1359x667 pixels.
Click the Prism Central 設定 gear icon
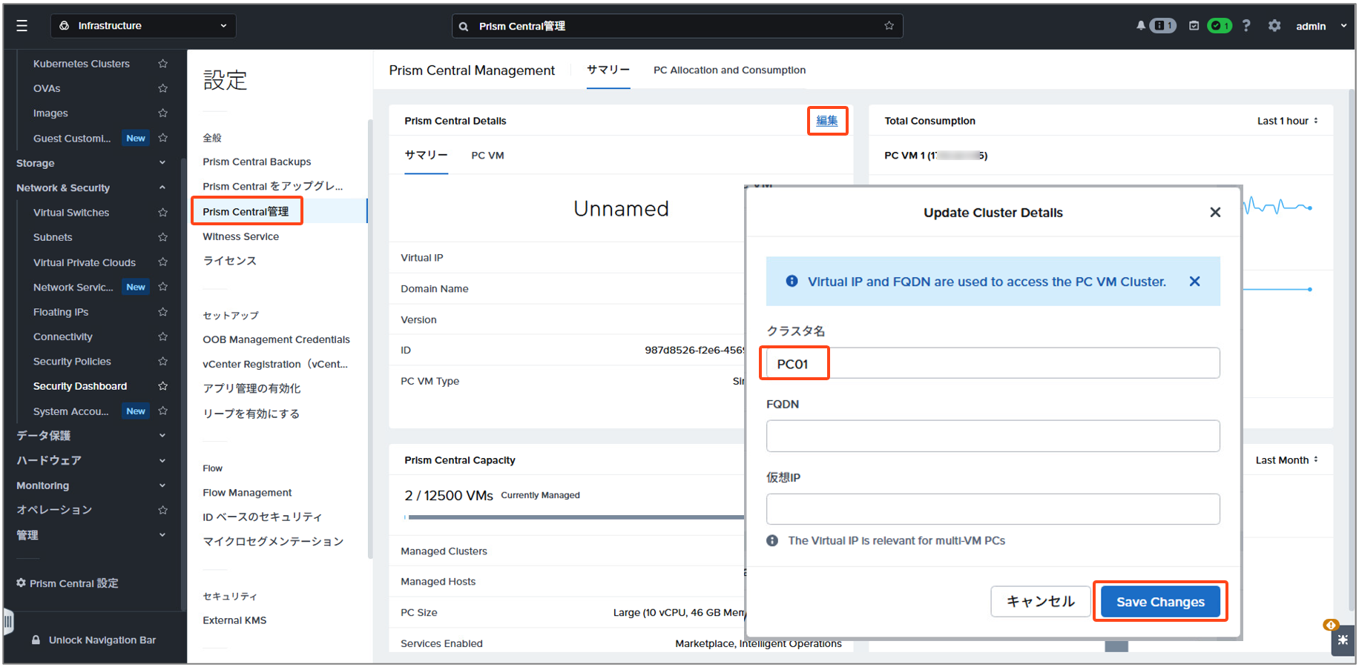[21, 583]
